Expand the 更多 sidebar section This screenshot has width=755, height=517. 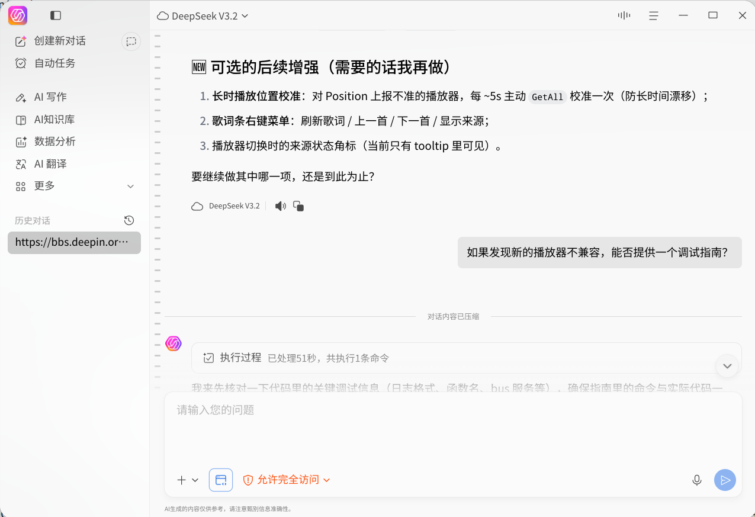click(75, 186)
